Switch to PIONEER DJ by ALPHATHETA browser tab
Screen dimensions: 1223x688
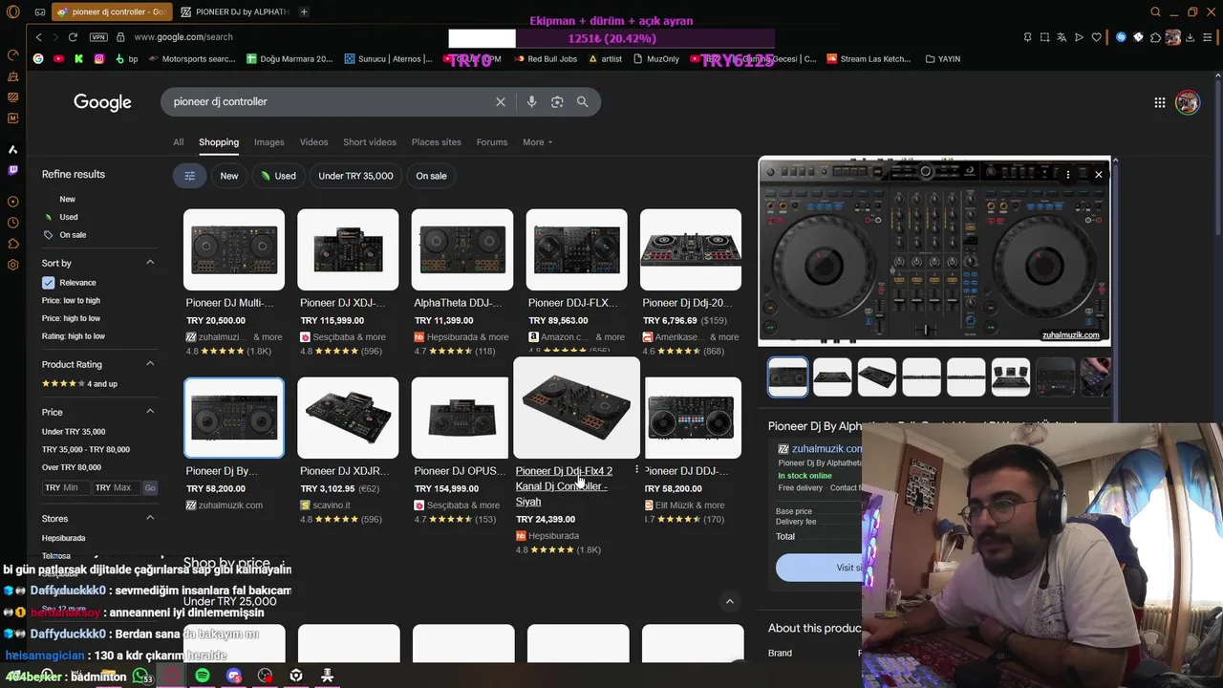234,11
